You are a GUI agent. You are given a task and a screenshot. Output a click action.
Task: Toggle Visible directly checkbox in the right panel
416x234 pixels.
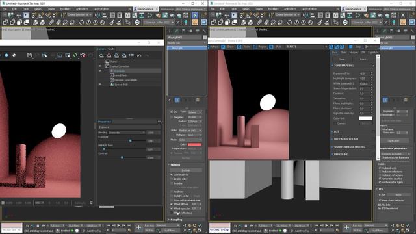pos(380,168)
